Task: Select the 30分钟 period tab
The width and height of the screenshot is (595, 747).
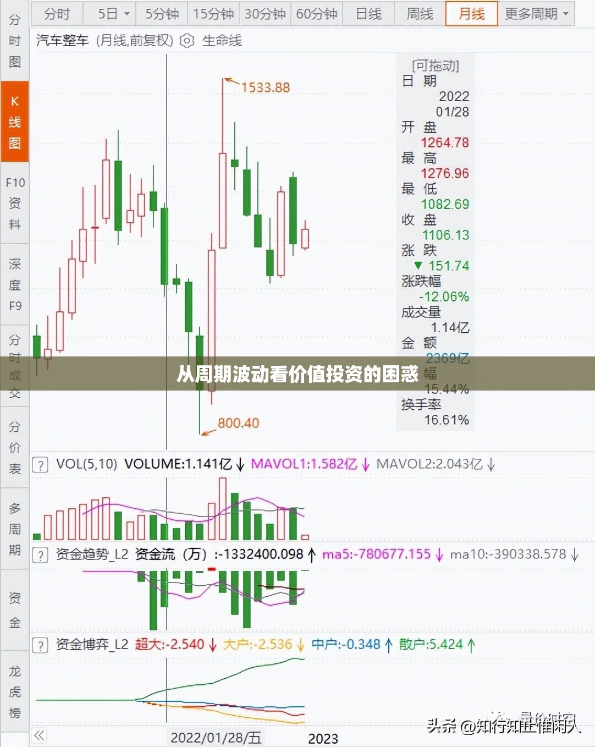Action: click(265, 14)
